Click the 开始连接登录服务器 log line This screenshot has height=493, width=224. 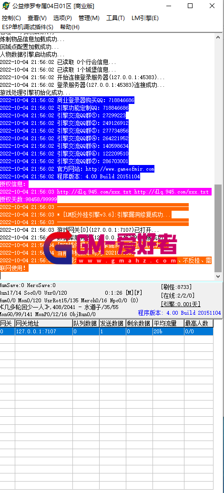[82, 77]
